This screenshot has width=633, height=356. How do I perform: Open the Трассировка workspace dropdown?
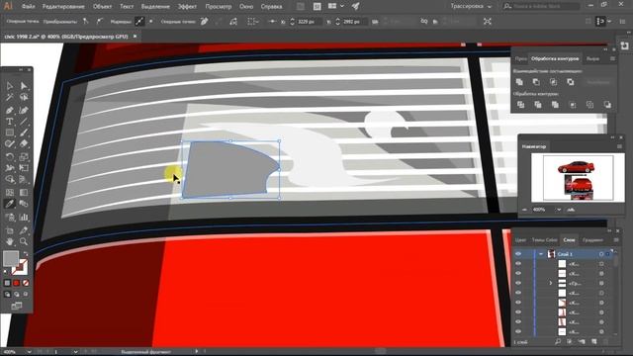pos(471,6)
